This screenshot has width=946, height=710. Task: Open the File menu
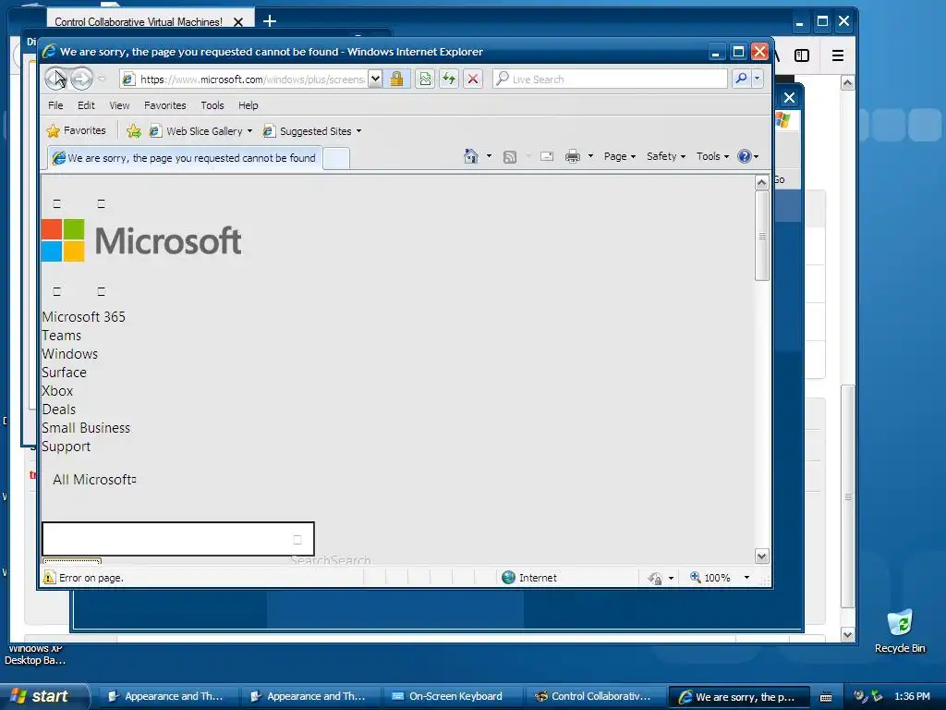pyautogui.click(x=55, y=105)
